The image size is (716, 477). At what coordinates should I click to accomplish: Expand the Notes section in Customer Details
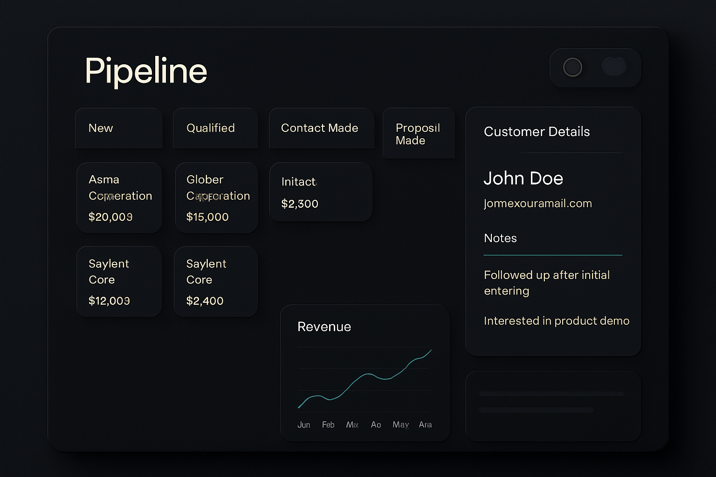[500, 238]
